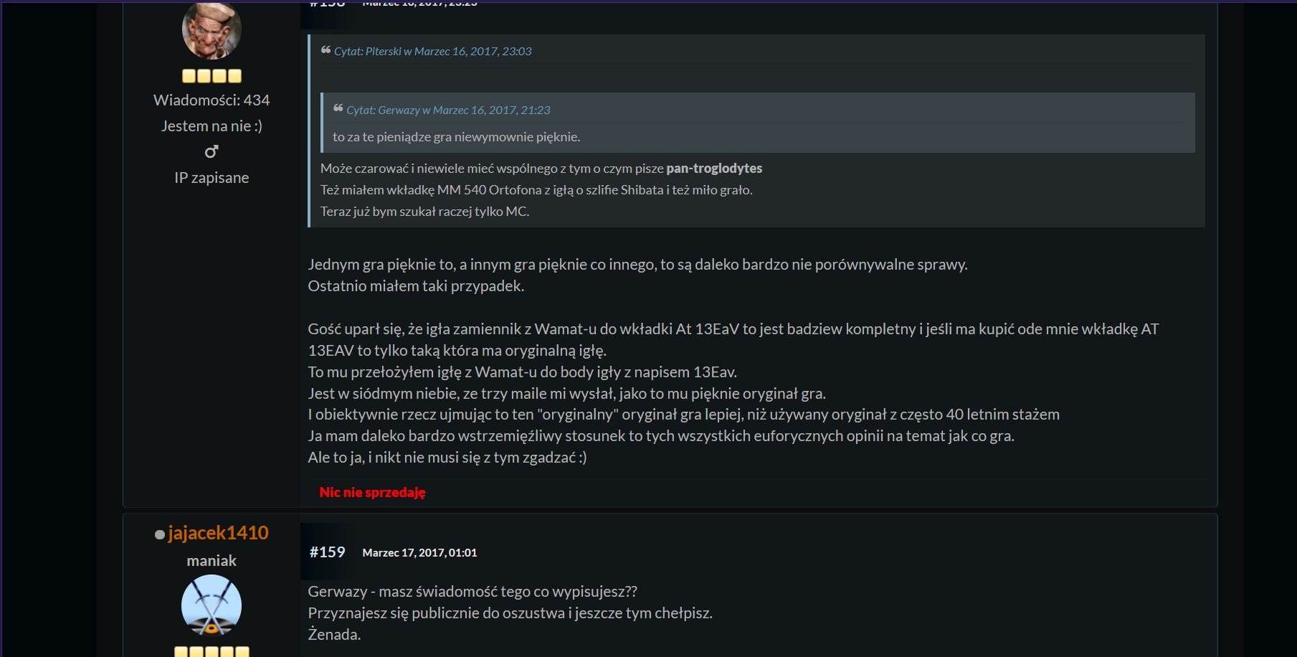Open permalink for post #159
Image resolution: width=1297 pixels, height=657 pixels.
click(327, 552)
